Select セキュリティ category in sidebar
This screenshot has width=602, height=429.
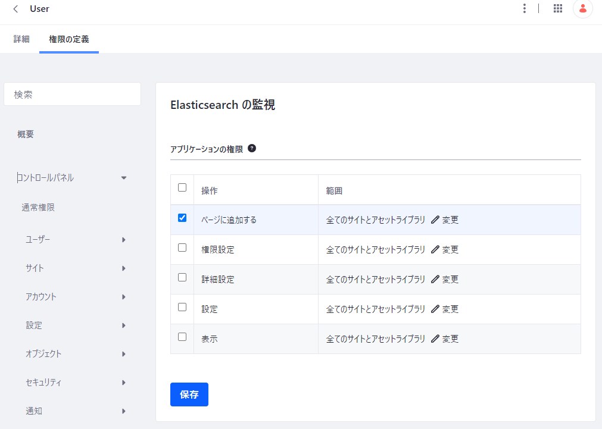43,383
